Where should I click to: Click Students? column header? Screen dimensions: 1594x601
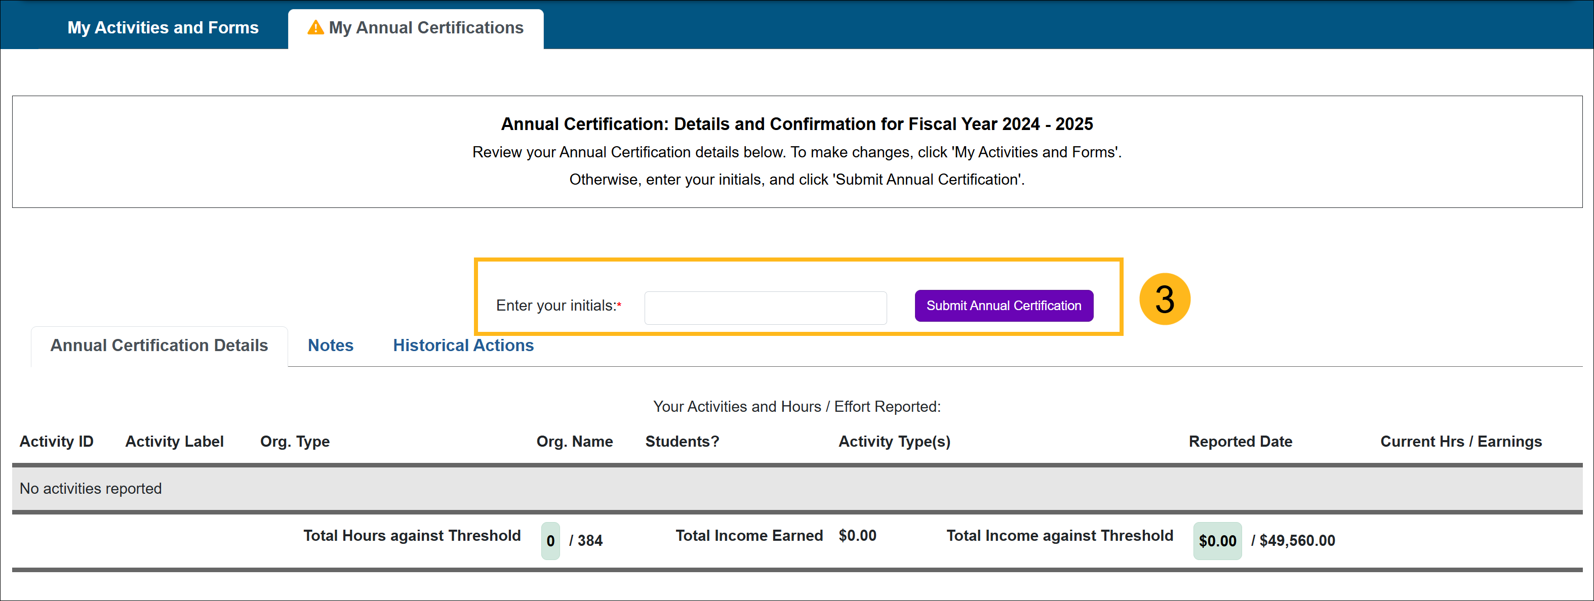[x=682, y=442]
